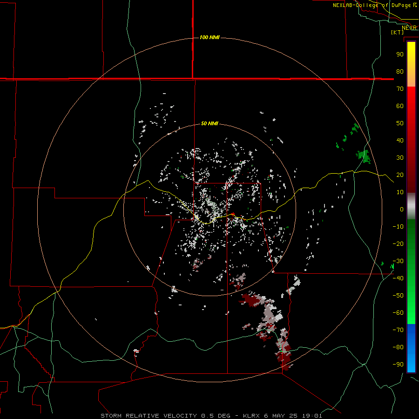Click the -40 scale value
This screenshot has height=419, width=419.
[x=398, y=278]
